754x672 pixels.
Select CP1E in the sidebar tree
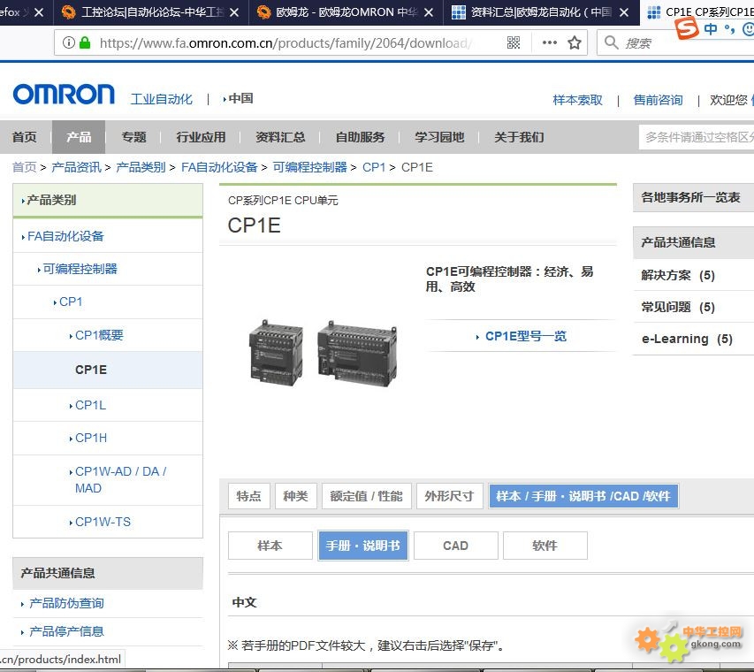click(91, 370)
